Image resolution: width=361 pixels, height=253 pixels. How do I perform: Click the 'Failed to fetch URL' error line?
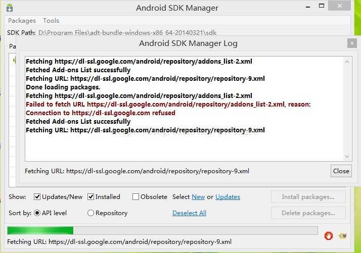coord(168,105)
